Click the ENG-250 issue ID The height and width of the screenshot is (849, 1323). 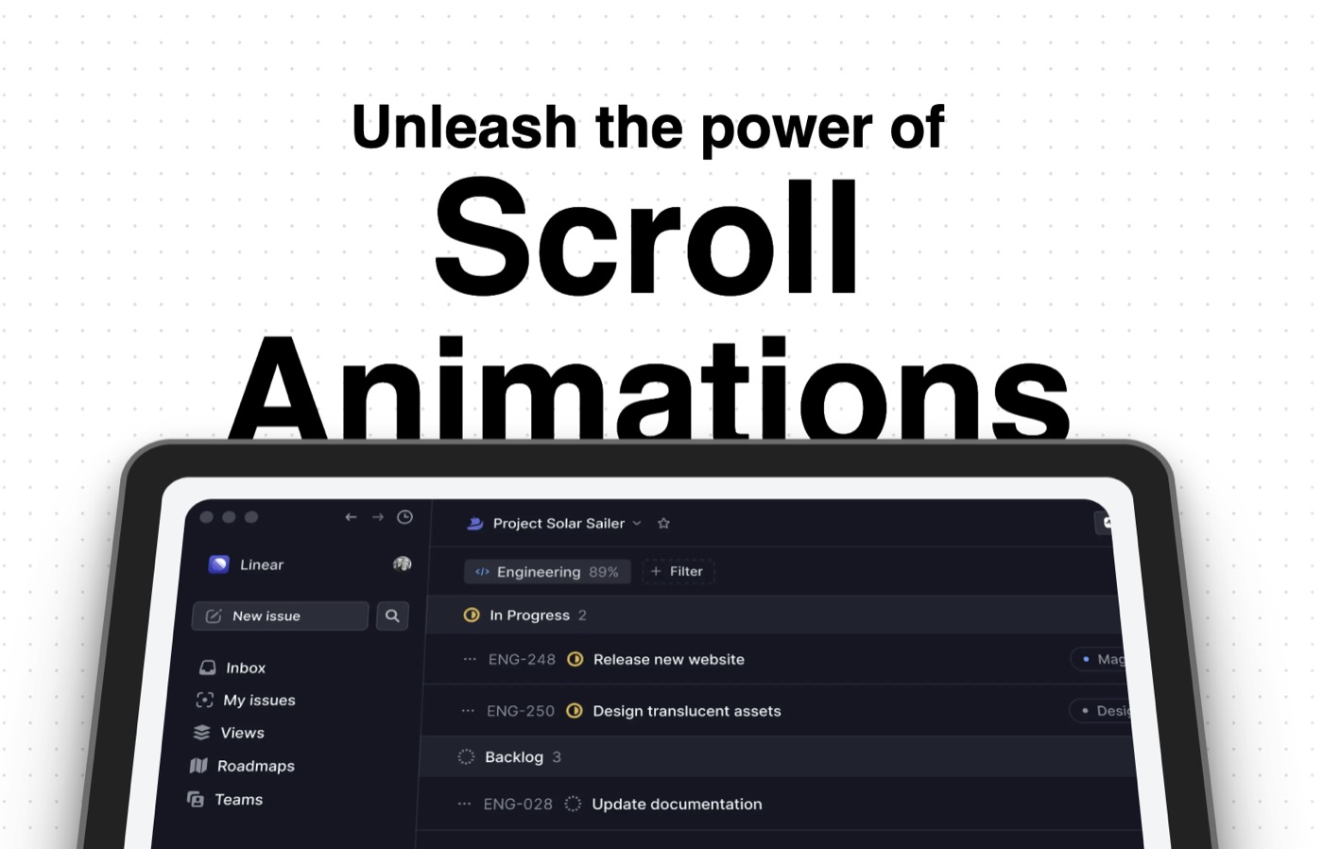point(520,711)
